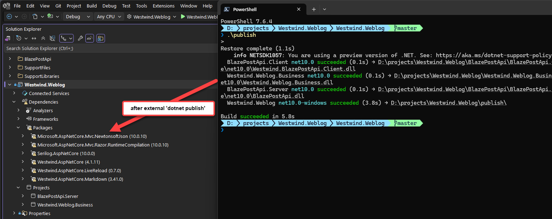Screen dimensions: 552x219
Task: Toggle the File Nesting view icon
Action: [100, 38]
